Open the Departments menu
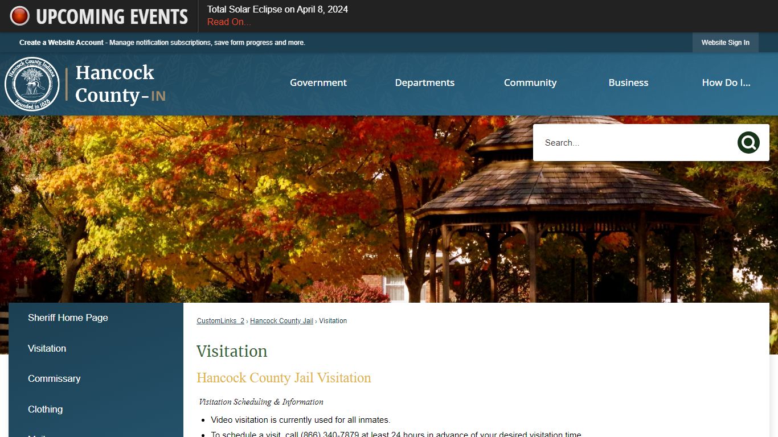This screenshot has width=778, height=437. click(x=425, y=83)
